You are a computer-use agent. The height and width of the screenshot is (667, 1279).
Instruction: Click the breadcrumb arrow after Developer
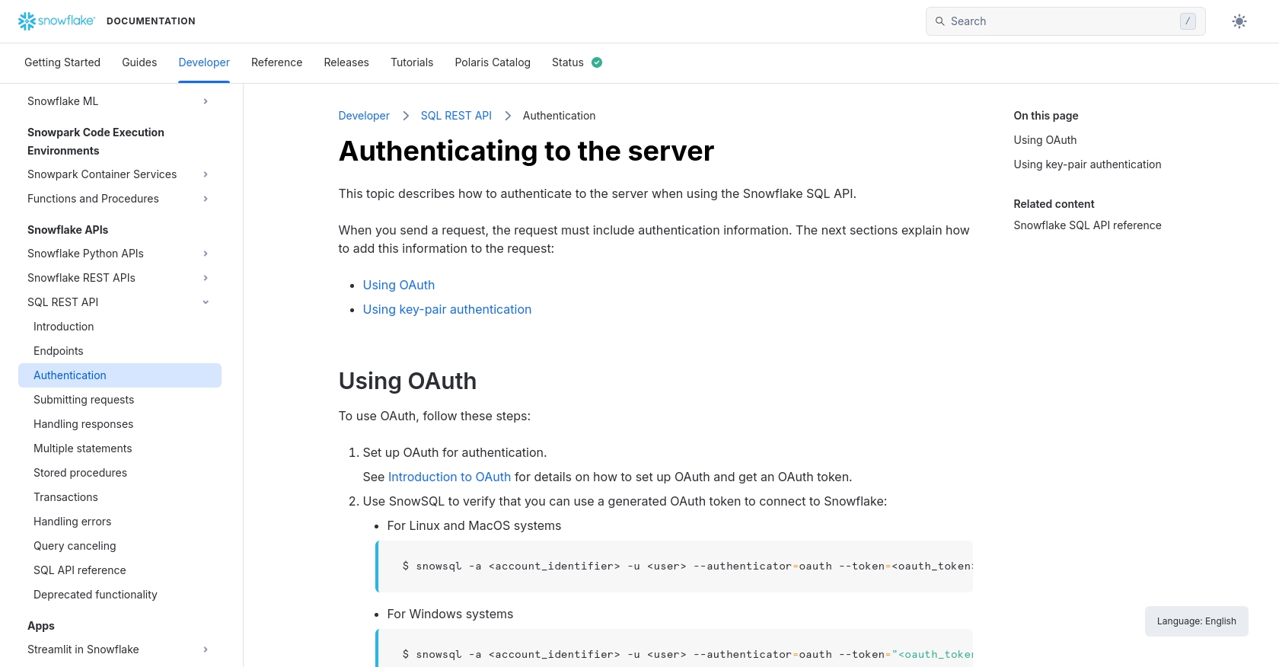click(x=406, y=116)
